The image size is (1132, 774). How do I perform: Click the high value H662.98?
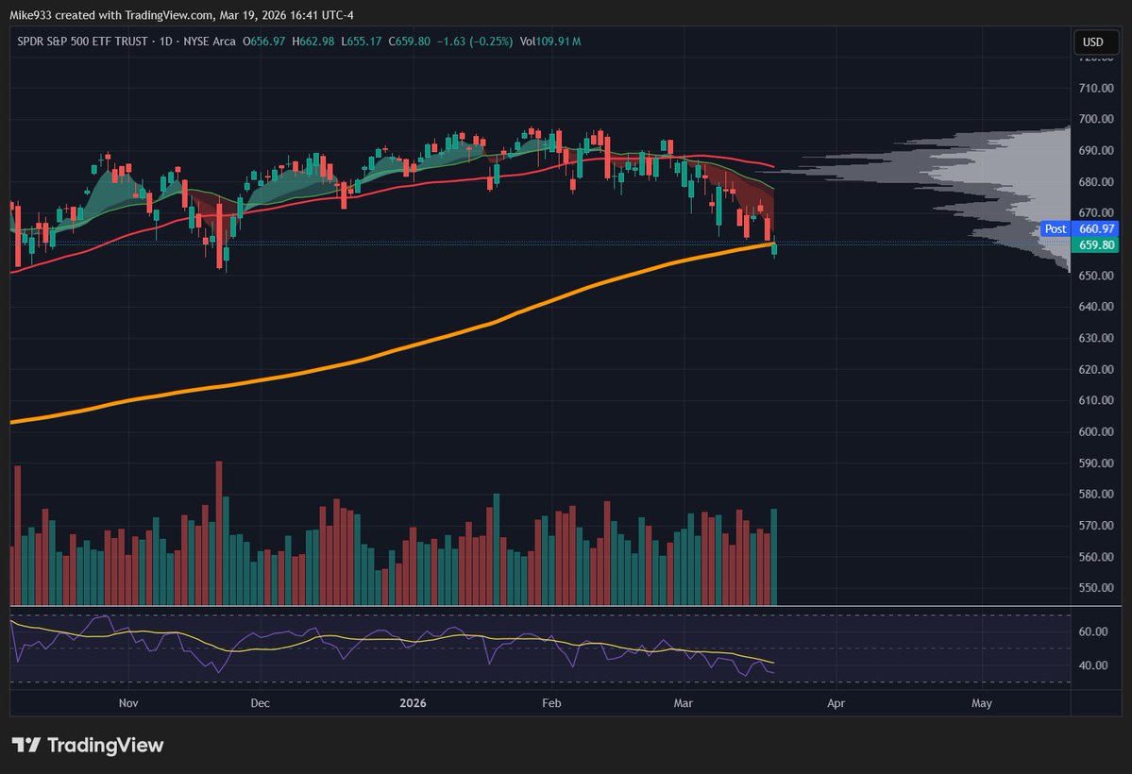(x=313, y=42)
